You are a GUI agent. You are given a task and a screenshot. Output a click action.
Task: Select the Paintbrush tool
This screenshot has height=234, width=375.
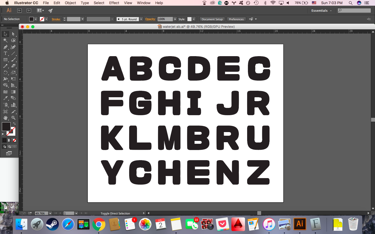[x=13, y=60]
